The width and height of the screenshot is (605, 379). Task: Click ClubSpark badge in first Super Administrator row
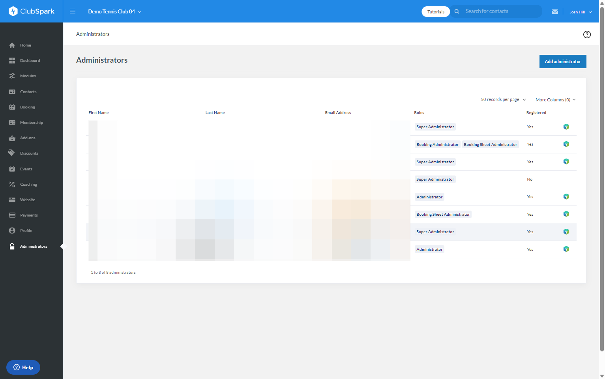tap(566, 127)
